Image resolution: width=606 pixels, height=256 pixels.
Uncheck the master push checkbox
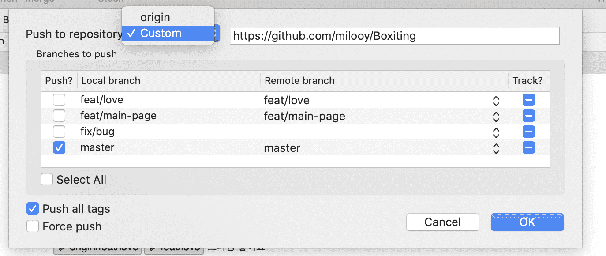pos(59,147)
